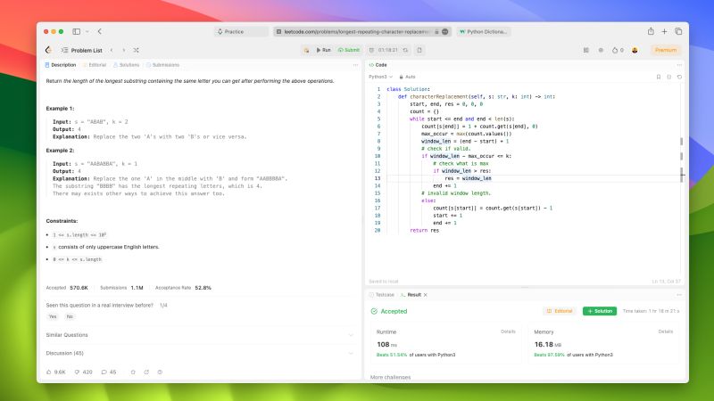Open a new Safari tab with plus
The width and height of the screenshot is (714, 401).
click(664, 31)
